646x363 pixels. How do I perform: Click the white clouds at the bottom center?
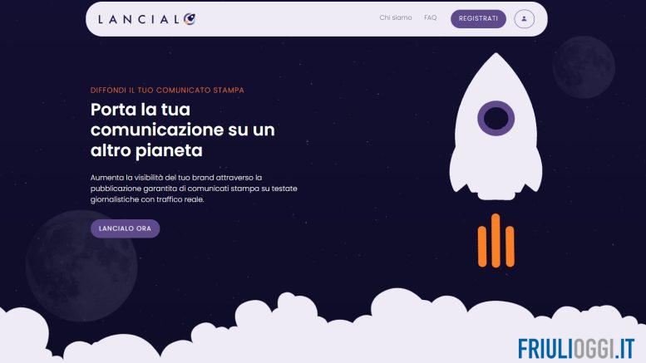click(323, 329)
